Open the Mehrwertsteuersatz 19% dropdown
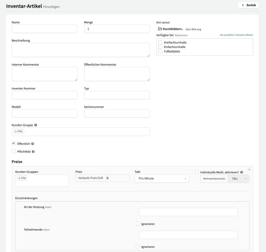 pyautogui.click(x=238, y=179)
